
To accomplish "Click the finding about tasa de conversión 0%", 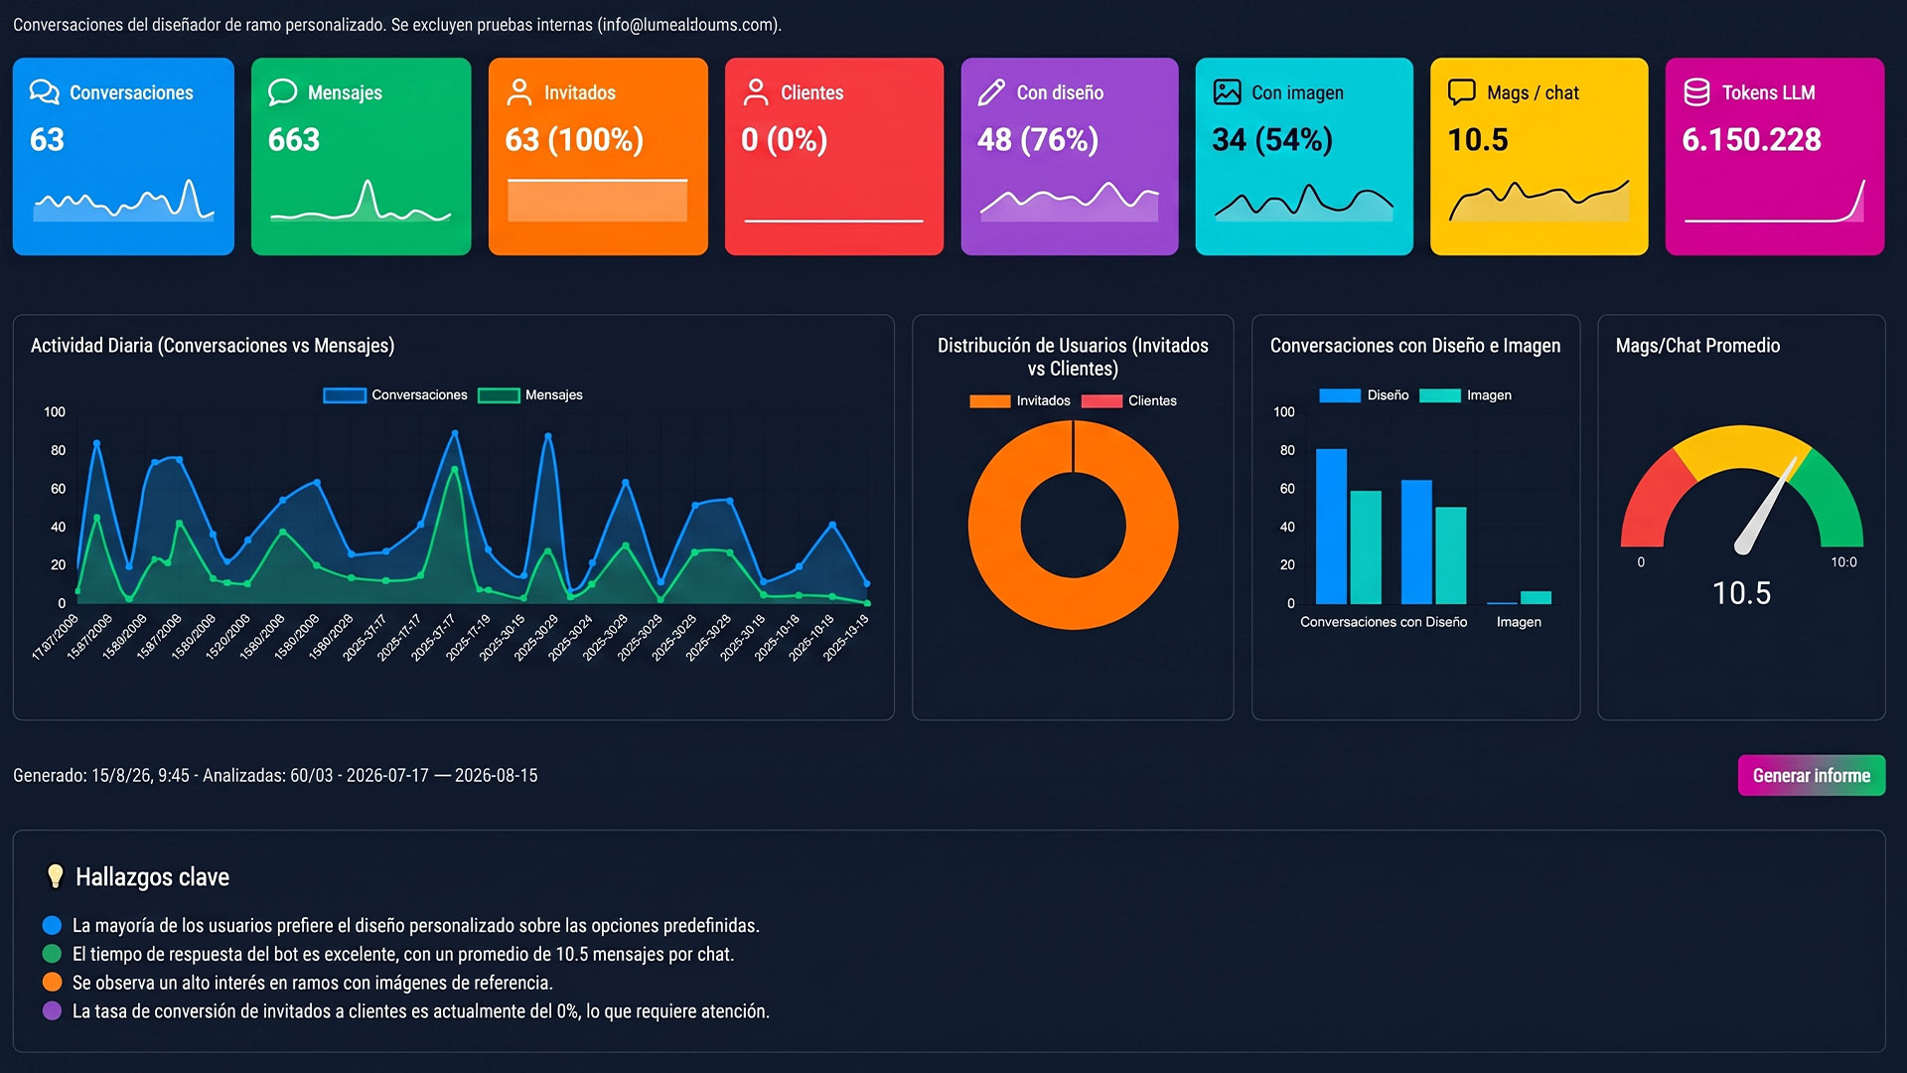I will click(x=421, y=1011).
